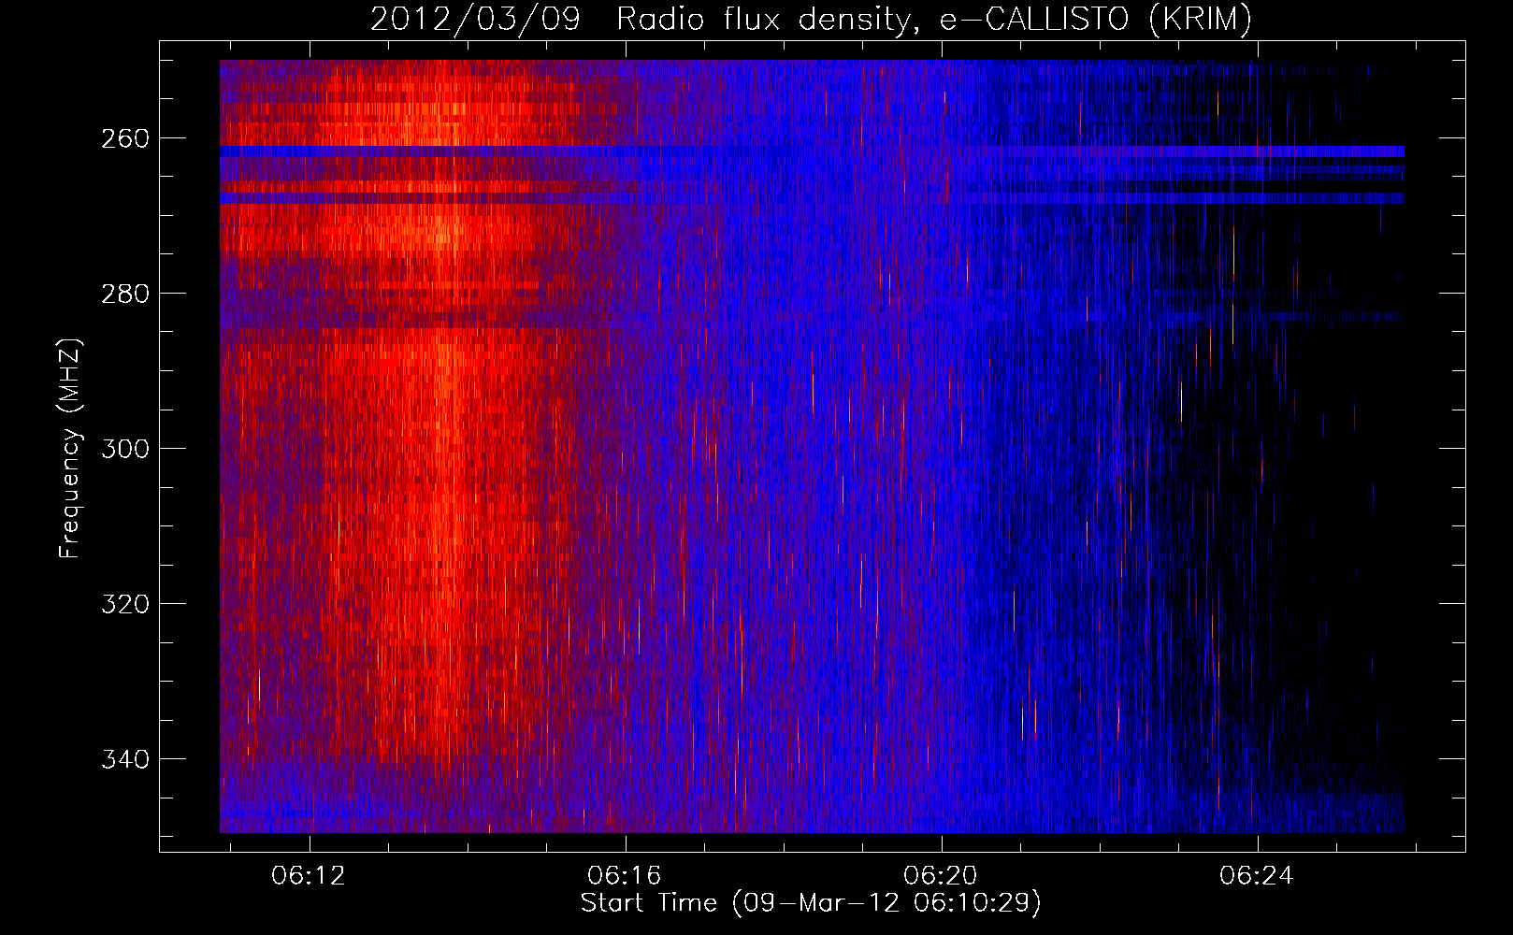The width and height of the screenshot is (1513, 935).
Task: Click the 06:20 time tick label
Action: 941,875
